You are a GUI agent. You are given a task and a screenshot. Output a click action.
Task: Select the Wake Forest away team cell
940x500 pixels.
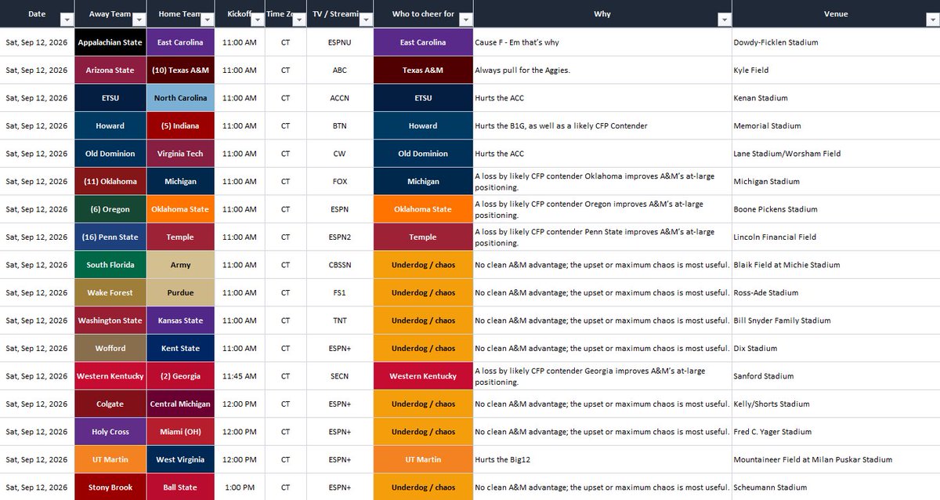110,293
